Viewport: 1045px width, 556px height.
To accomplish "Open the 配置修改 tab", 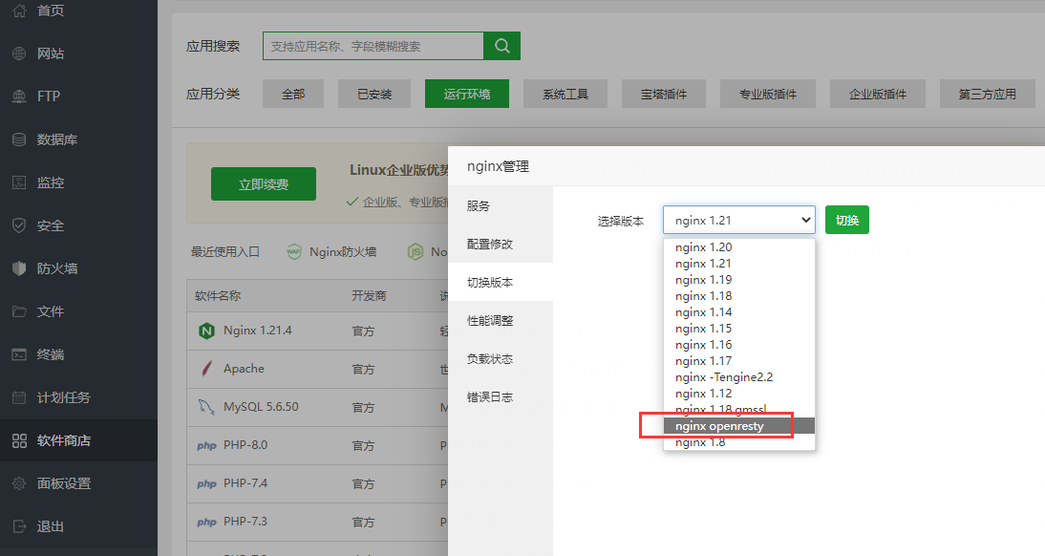I will [501, 244].
